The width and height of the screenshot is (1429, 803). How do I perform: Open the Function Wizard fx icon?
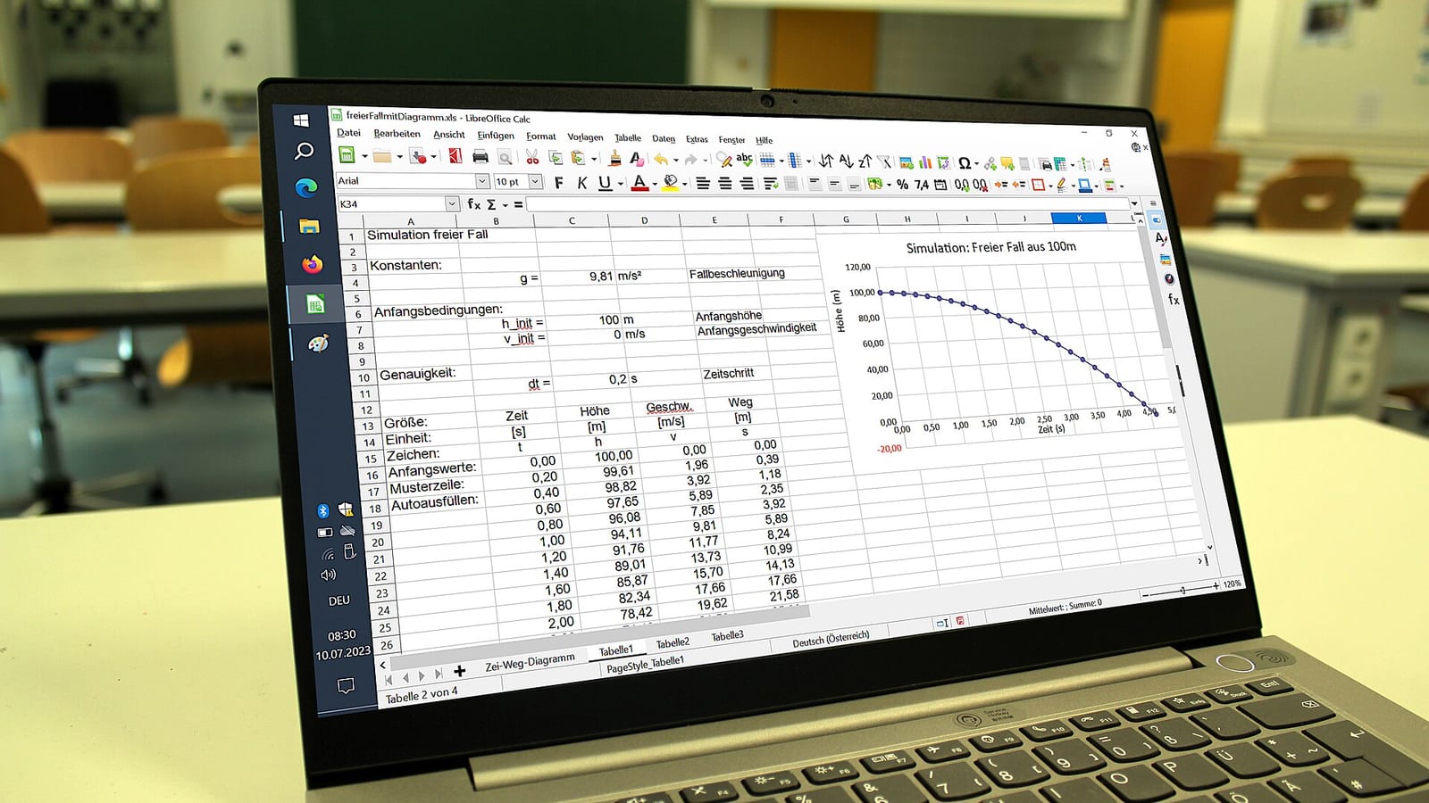pyautogui.click(x=473, y=204)
